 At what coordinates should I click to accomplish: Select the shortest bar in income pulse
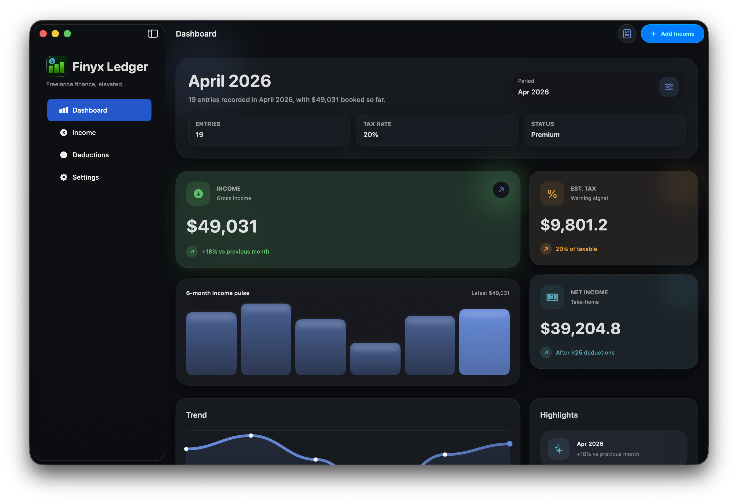pyautogui.click(x=375, y=359)
